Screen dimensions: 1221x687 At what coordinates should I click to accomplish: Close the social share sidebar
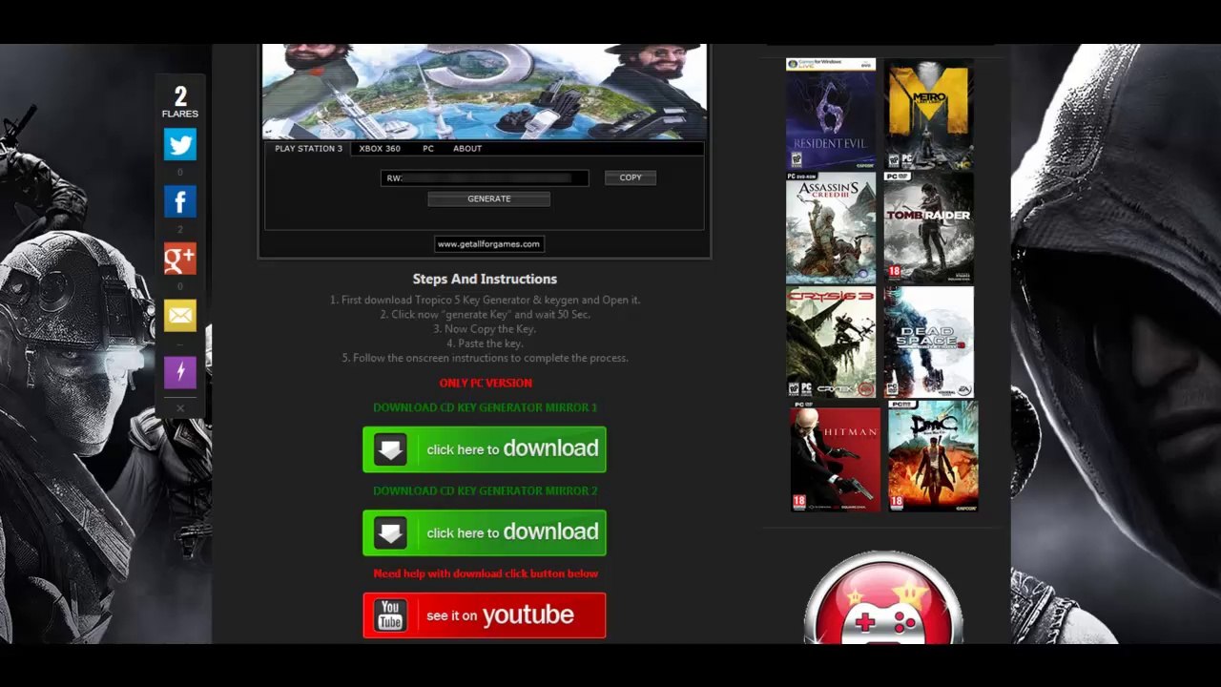(x=180, y=408)
